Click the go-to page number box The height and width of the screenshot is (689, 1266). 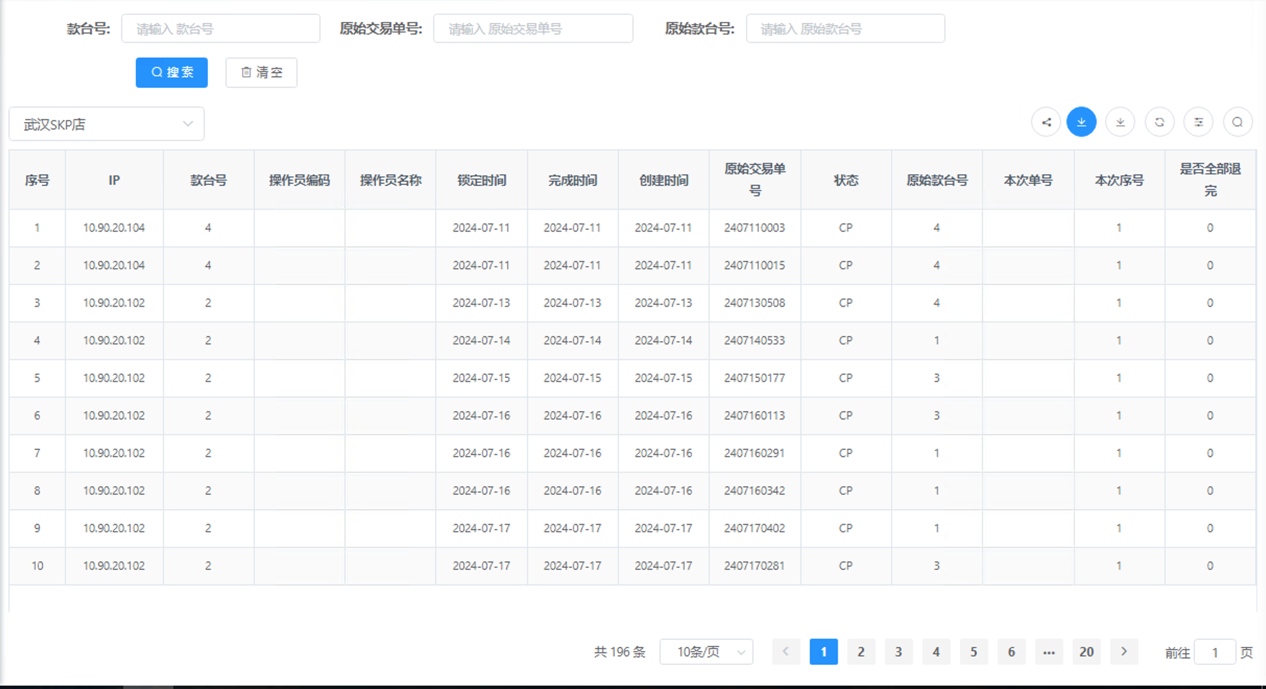(1214, 652)
